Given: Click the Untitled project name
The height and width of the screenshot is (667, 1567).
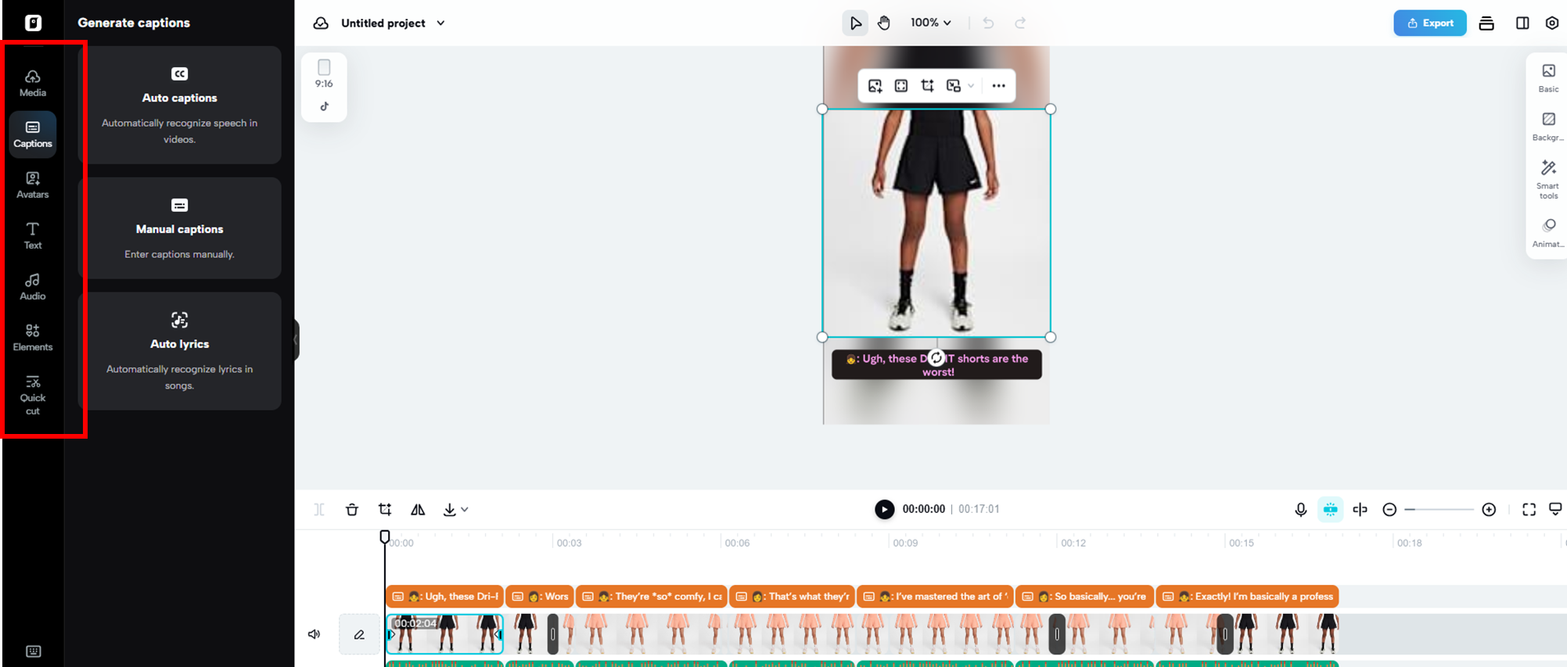Looking at the screenshot, I should click(x=383, y=23).
